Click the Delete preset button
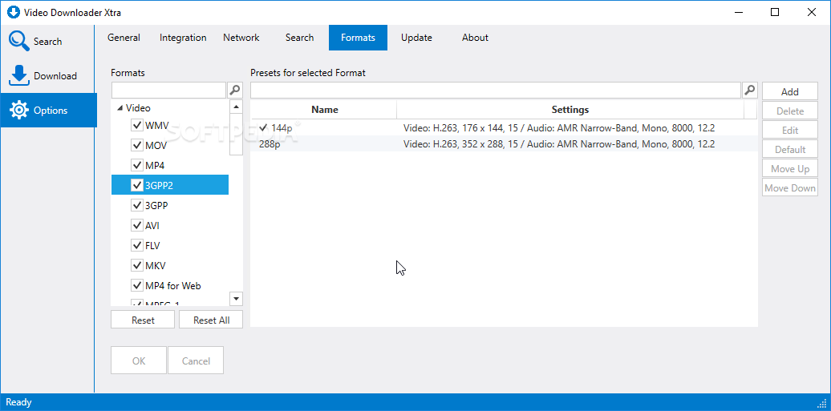The height and width of the screenshot is (411, 831). click(789, 111)
